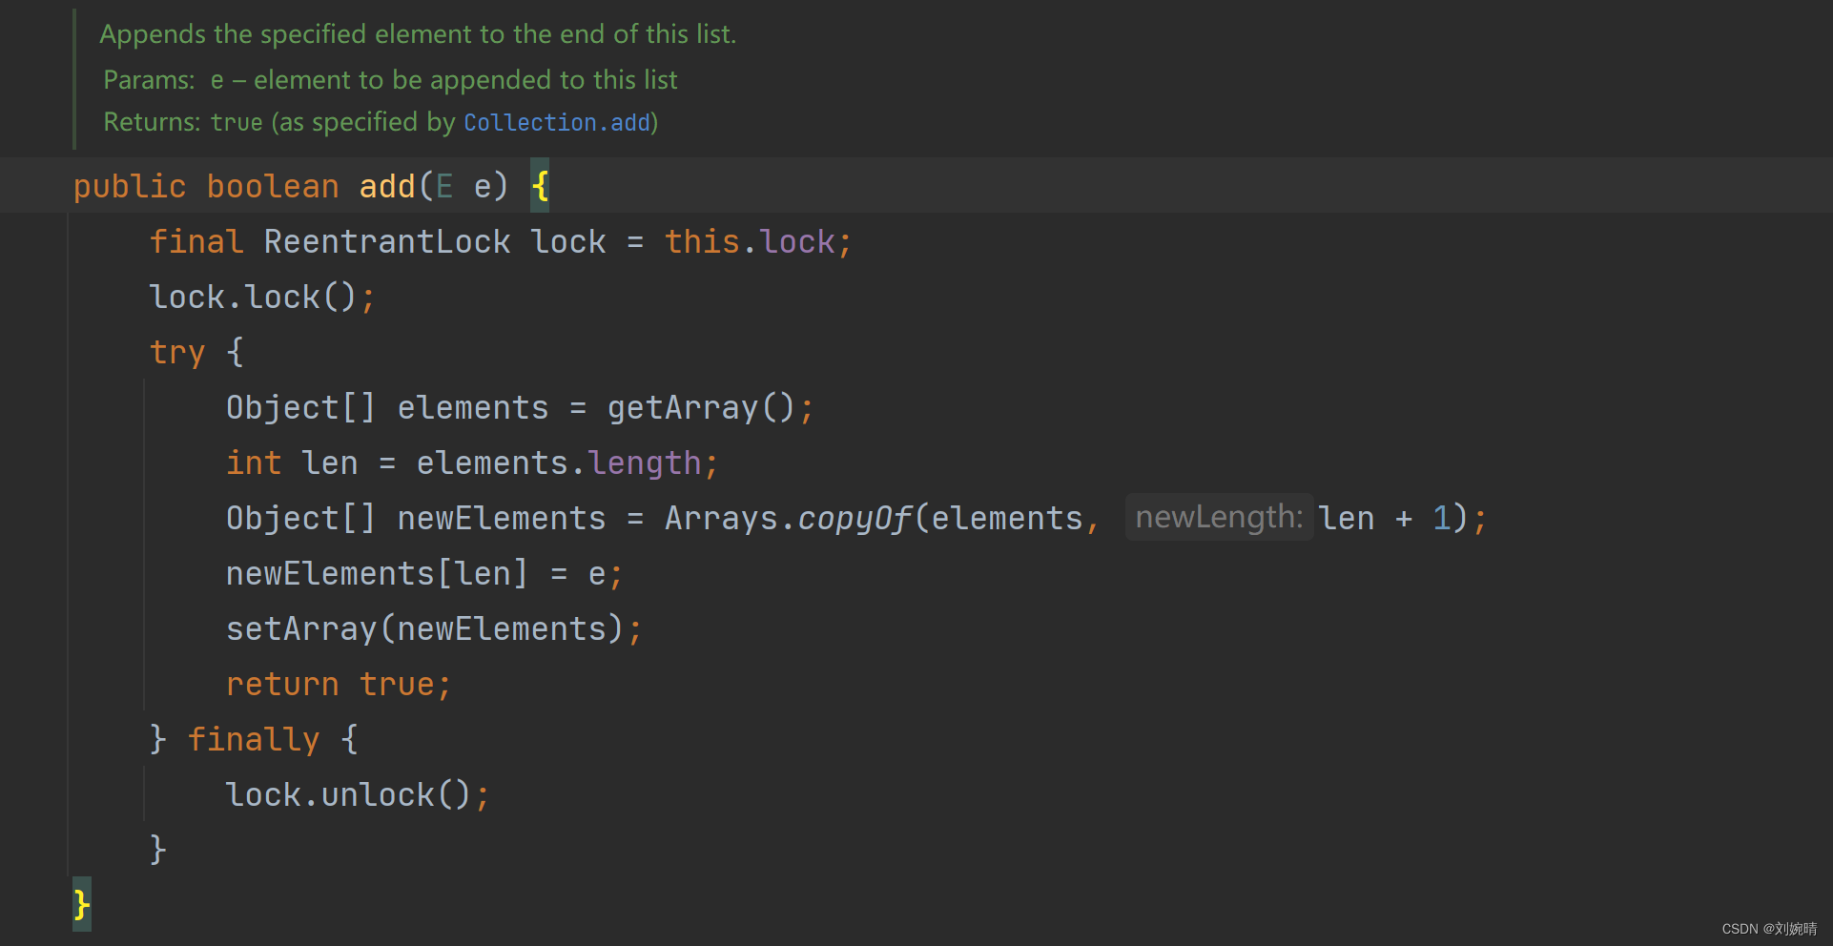Click the setArray(newElements) call
This screenshot has height=946, width=1833.
click(424, 629)
